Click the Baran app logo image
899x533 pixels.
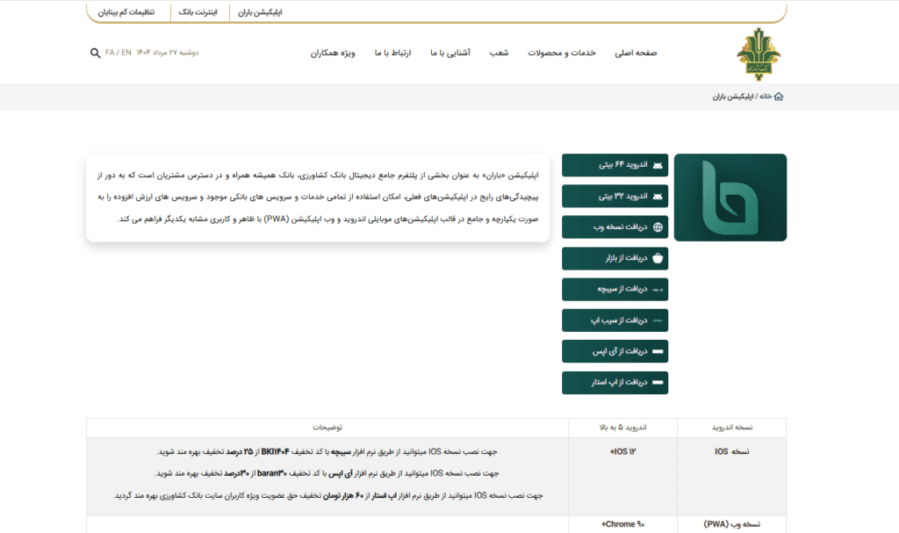tap(730, 198)
